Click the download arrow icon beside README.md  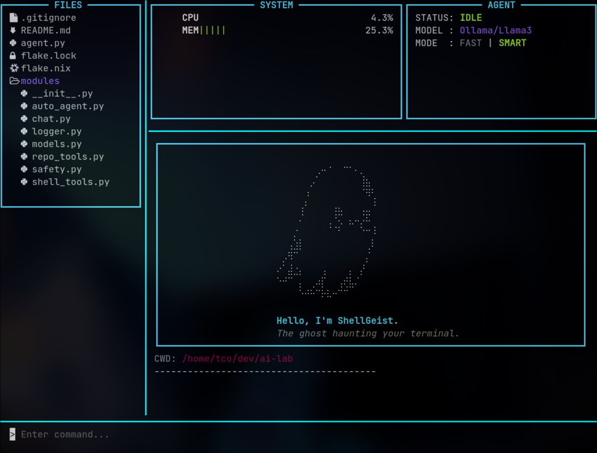tap(13, 30)
